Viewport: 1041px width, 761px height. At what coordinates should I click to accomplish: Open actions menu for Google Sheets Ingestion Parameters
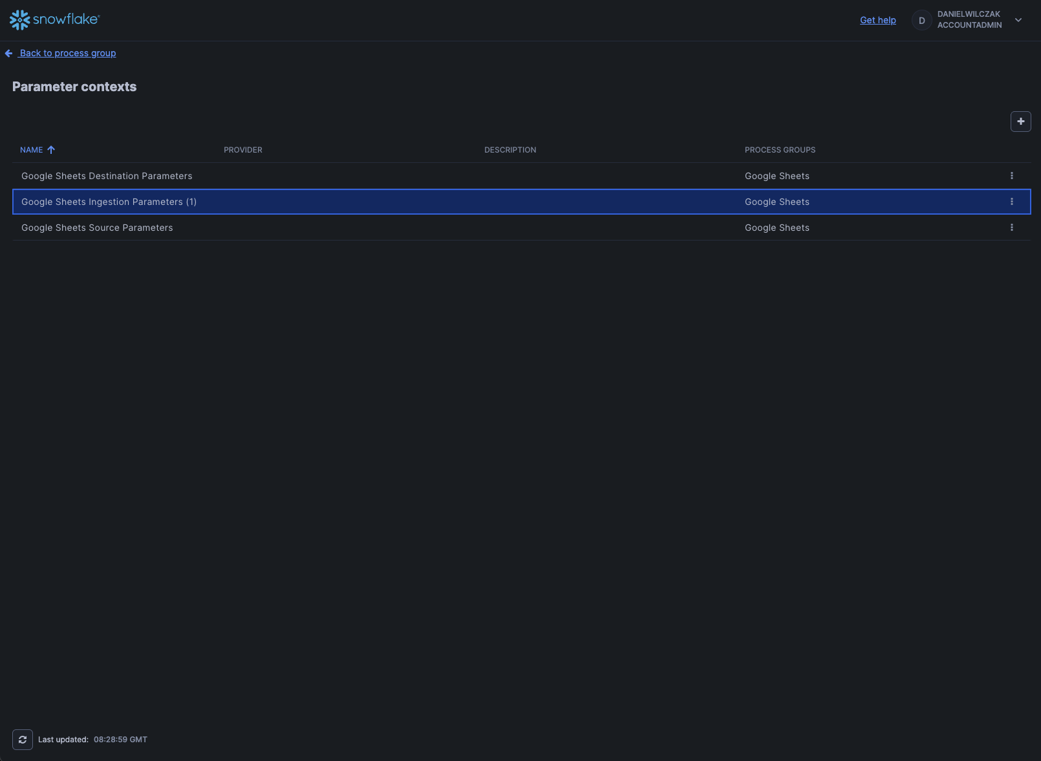1011,202
